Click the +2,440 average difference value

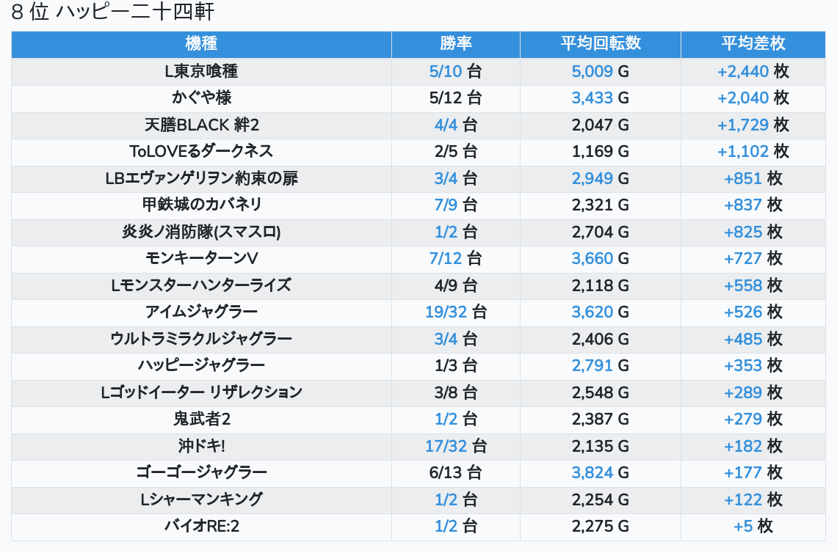tap(743, 71)
